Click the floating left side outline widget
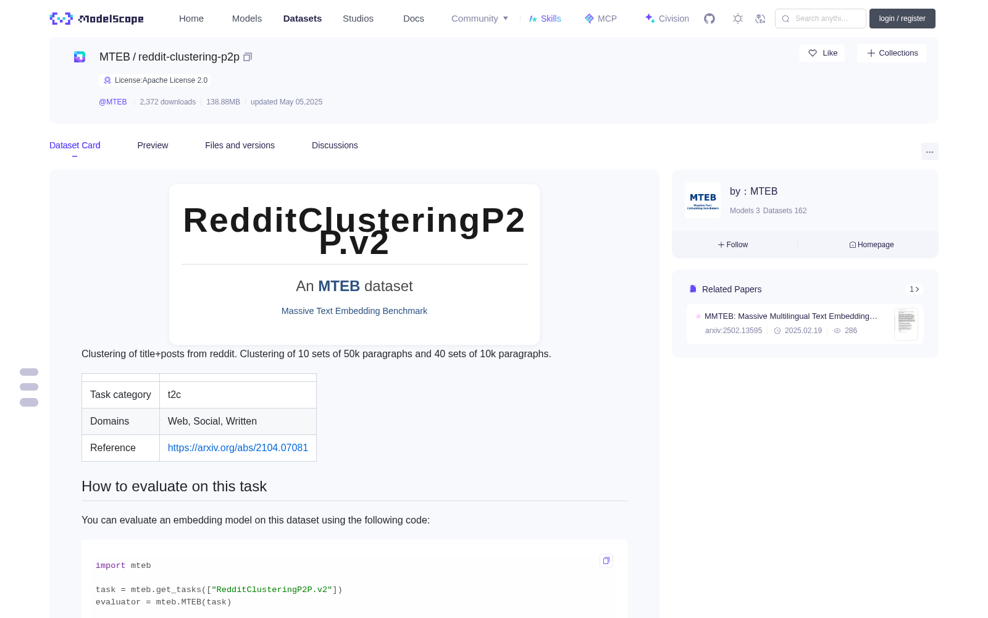The image size is (988, 618). (x=29, y=387)
